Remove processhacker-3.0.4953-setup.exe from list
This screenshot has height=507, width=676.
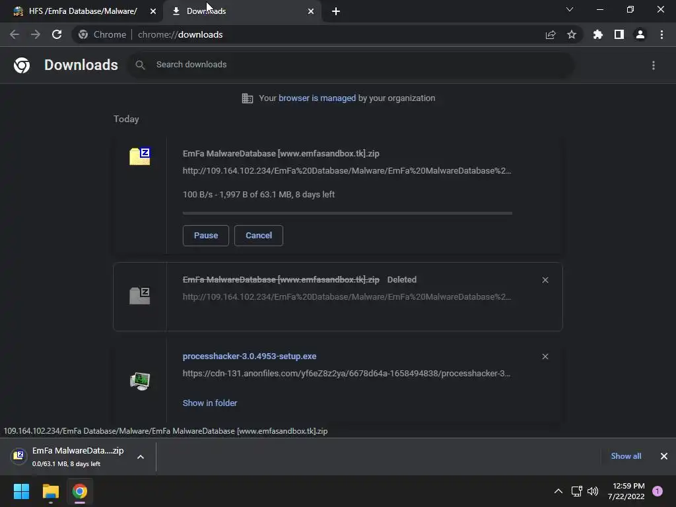coord(545,356)
